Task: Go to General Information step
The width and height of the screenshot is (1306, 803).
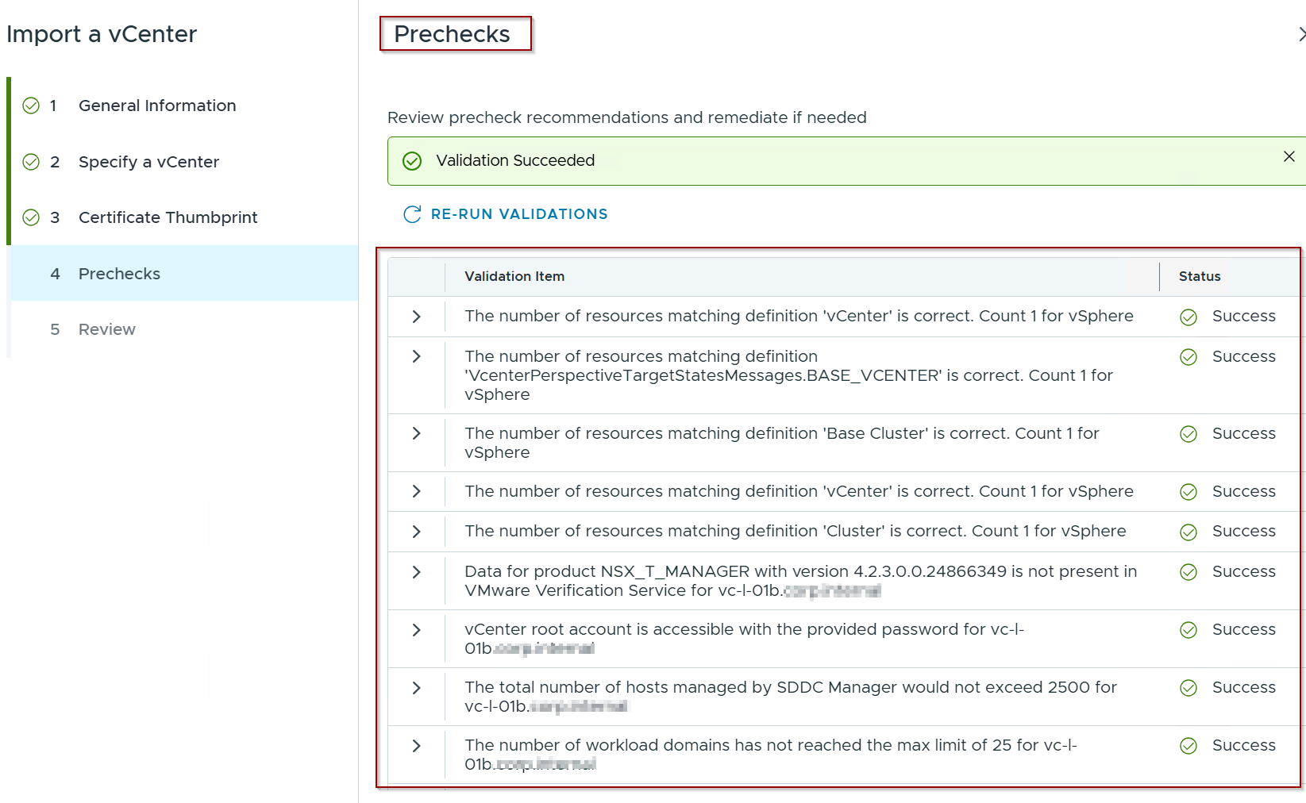Action: (x=157, y=106)
